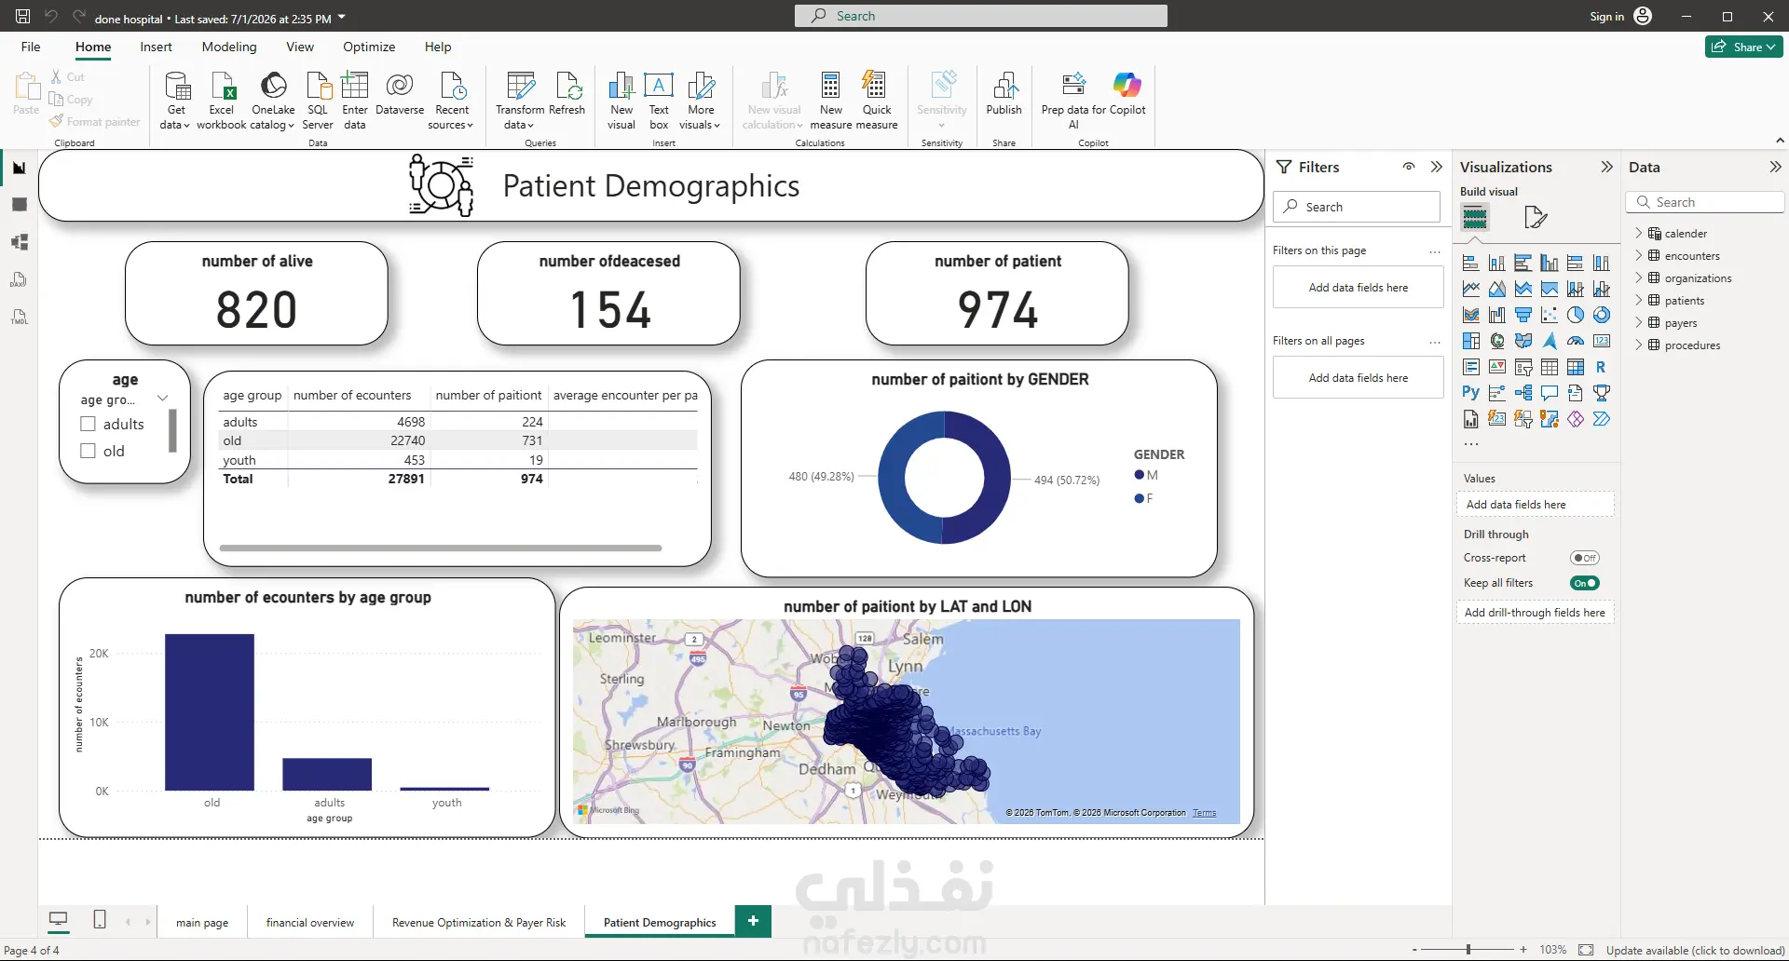Collapse the Data pane
The width and height of the screenshot is (1789, 961).
(x=1775, y=167)
